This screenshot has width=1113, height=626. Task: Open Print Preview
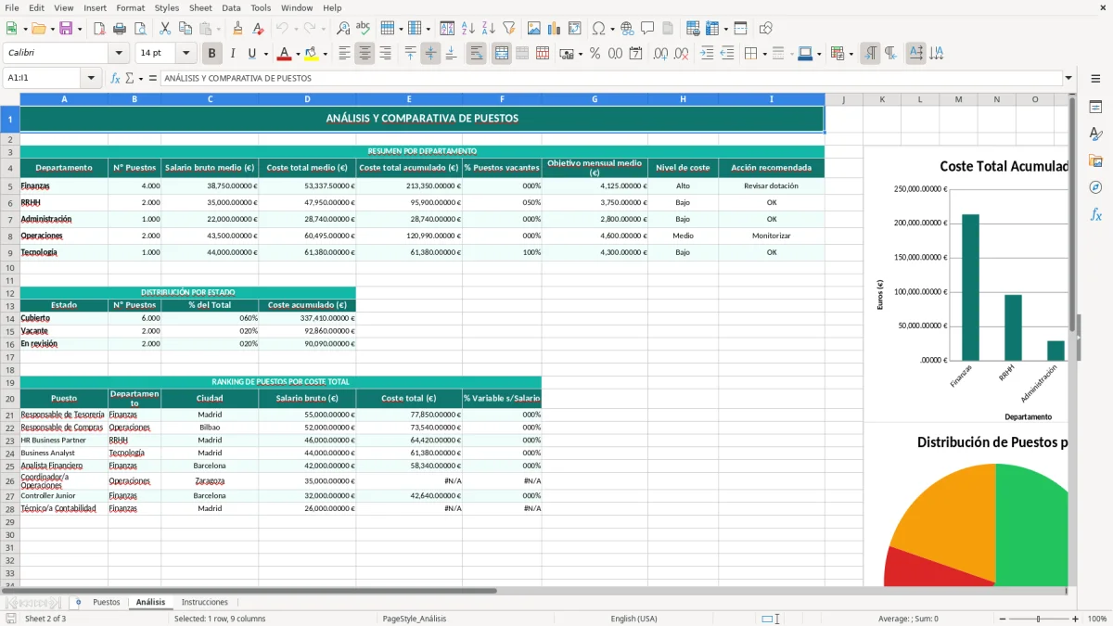139,29
